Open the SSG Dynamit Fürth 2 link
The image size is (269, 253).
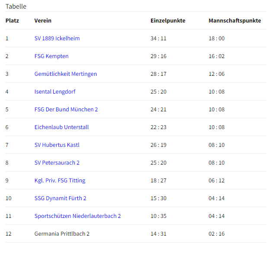click(60, 198)
